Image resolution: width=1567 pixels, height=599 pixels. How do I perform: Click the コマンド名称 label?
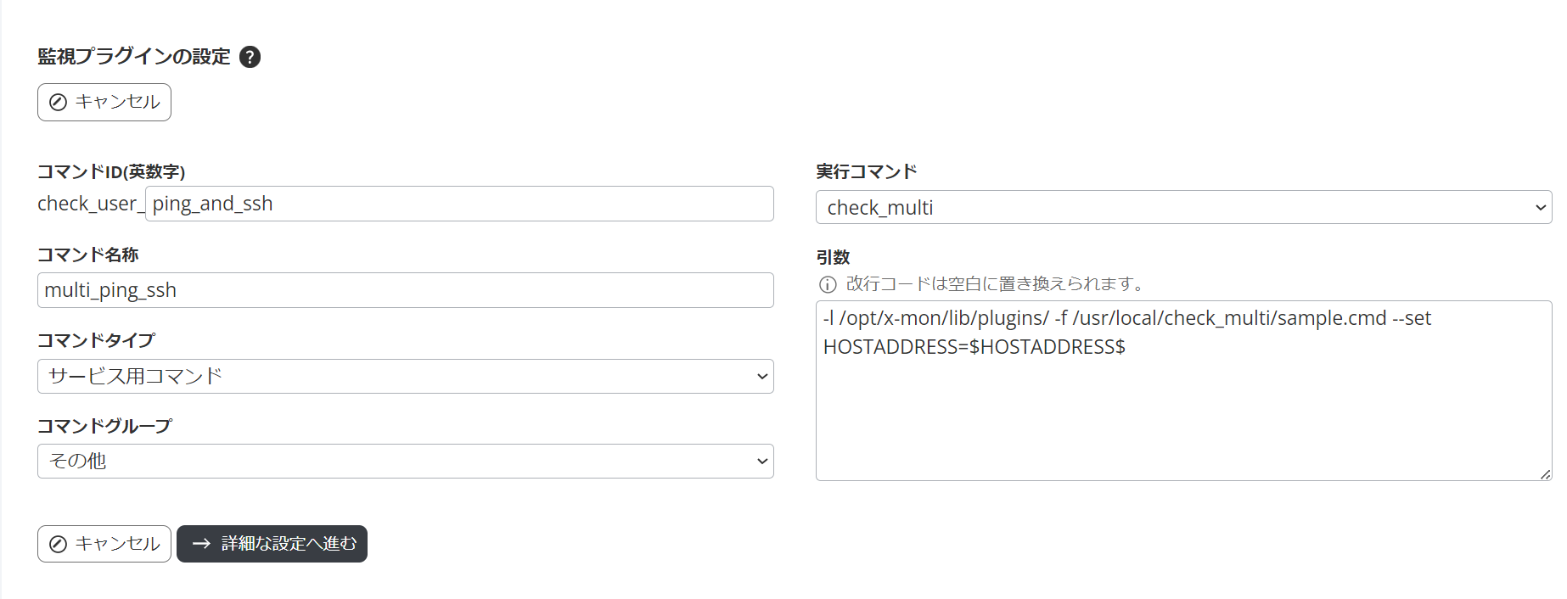point(88,255)
